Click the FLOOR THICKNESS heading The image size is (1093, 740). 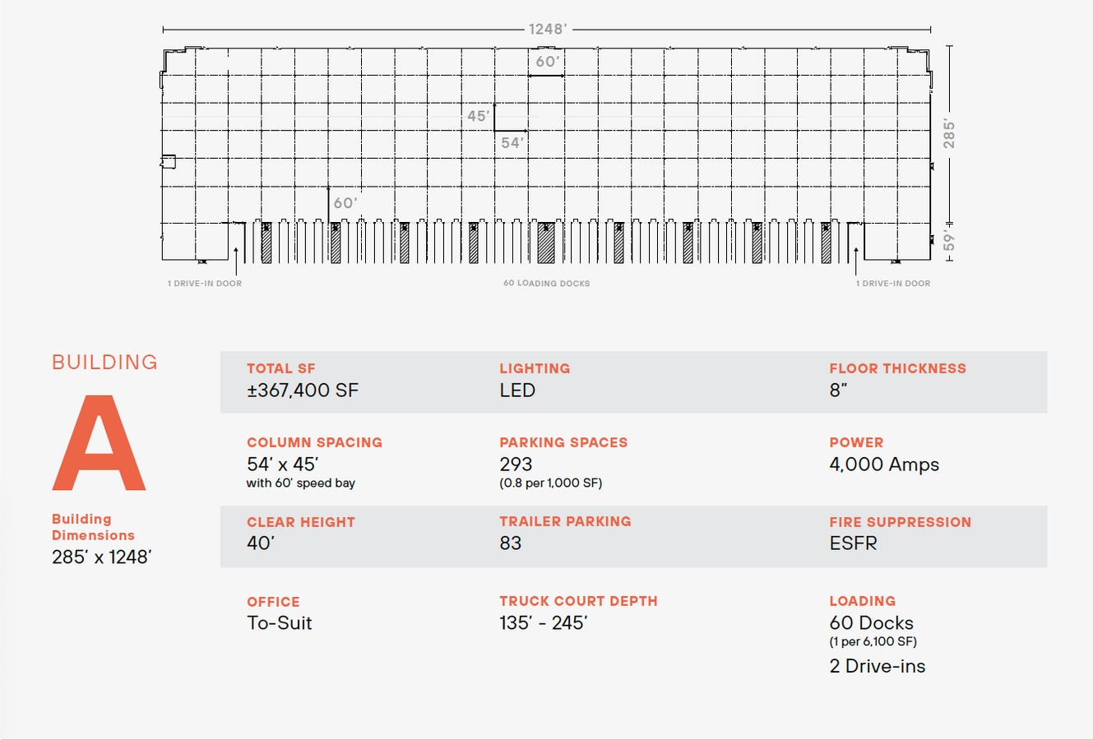[897, 368]
